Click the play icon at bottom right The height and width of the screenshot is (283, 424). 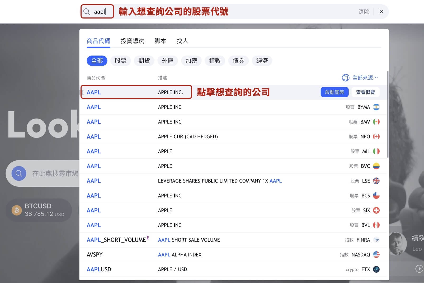(x=419, y=269)
